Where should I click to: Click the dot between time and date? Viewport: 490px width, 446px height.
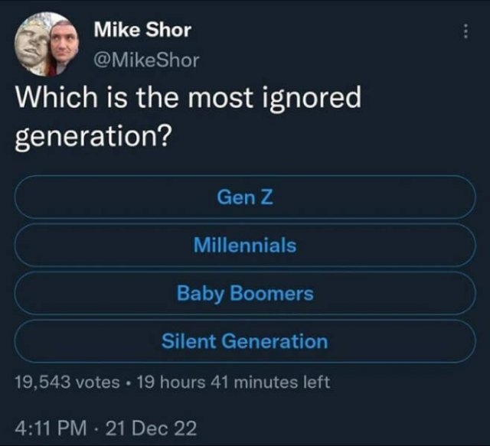99,428
